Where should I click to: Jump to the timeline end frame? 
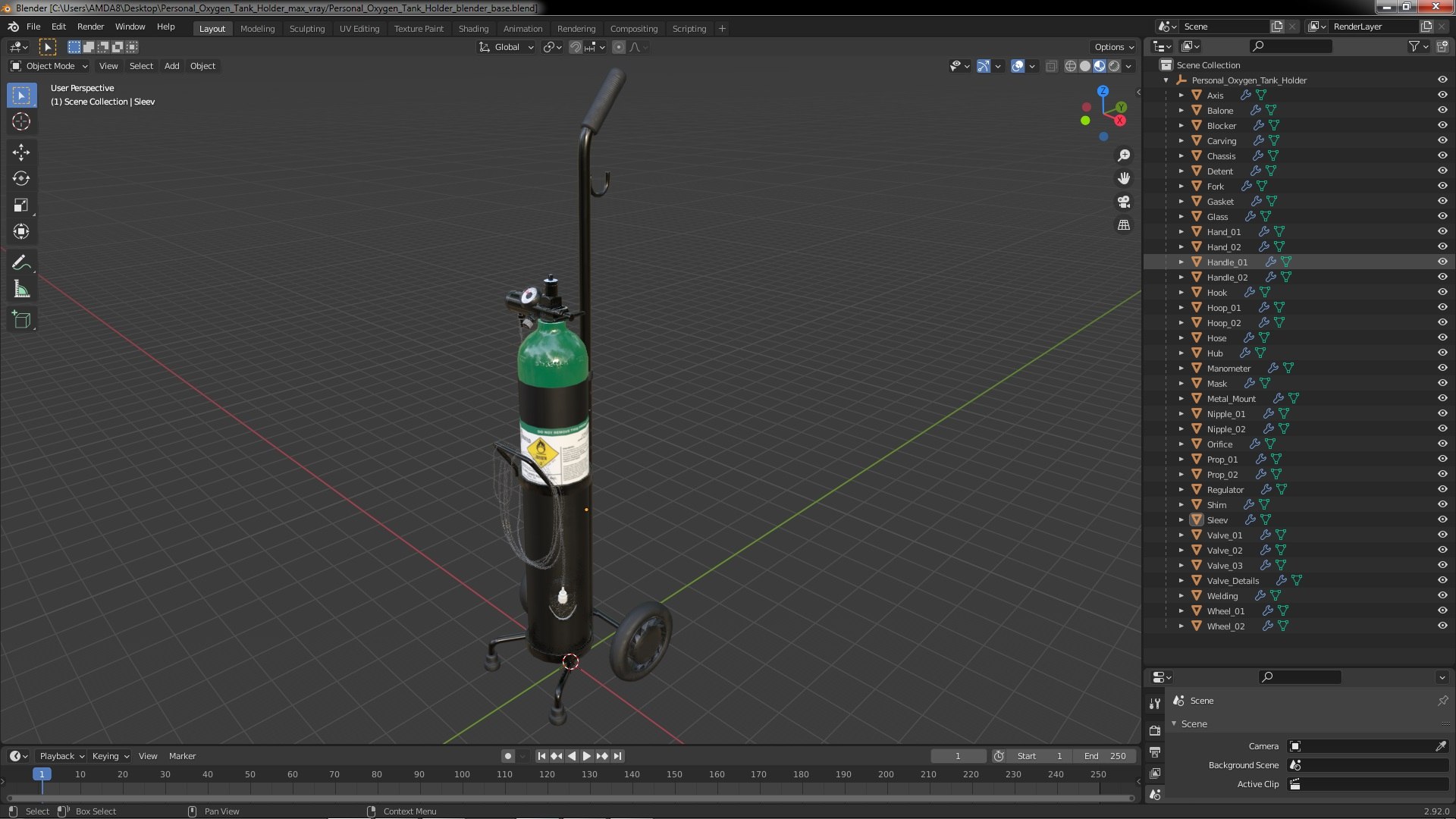[618, 756]
